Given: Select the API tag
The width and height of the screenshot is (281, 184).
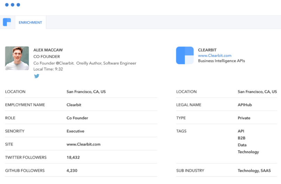Looking at the screenshot, I should pyautogui.click(x=241, y=131).
